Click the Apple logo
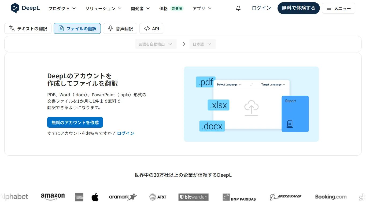Screen dimensions: 366x206 95,197
